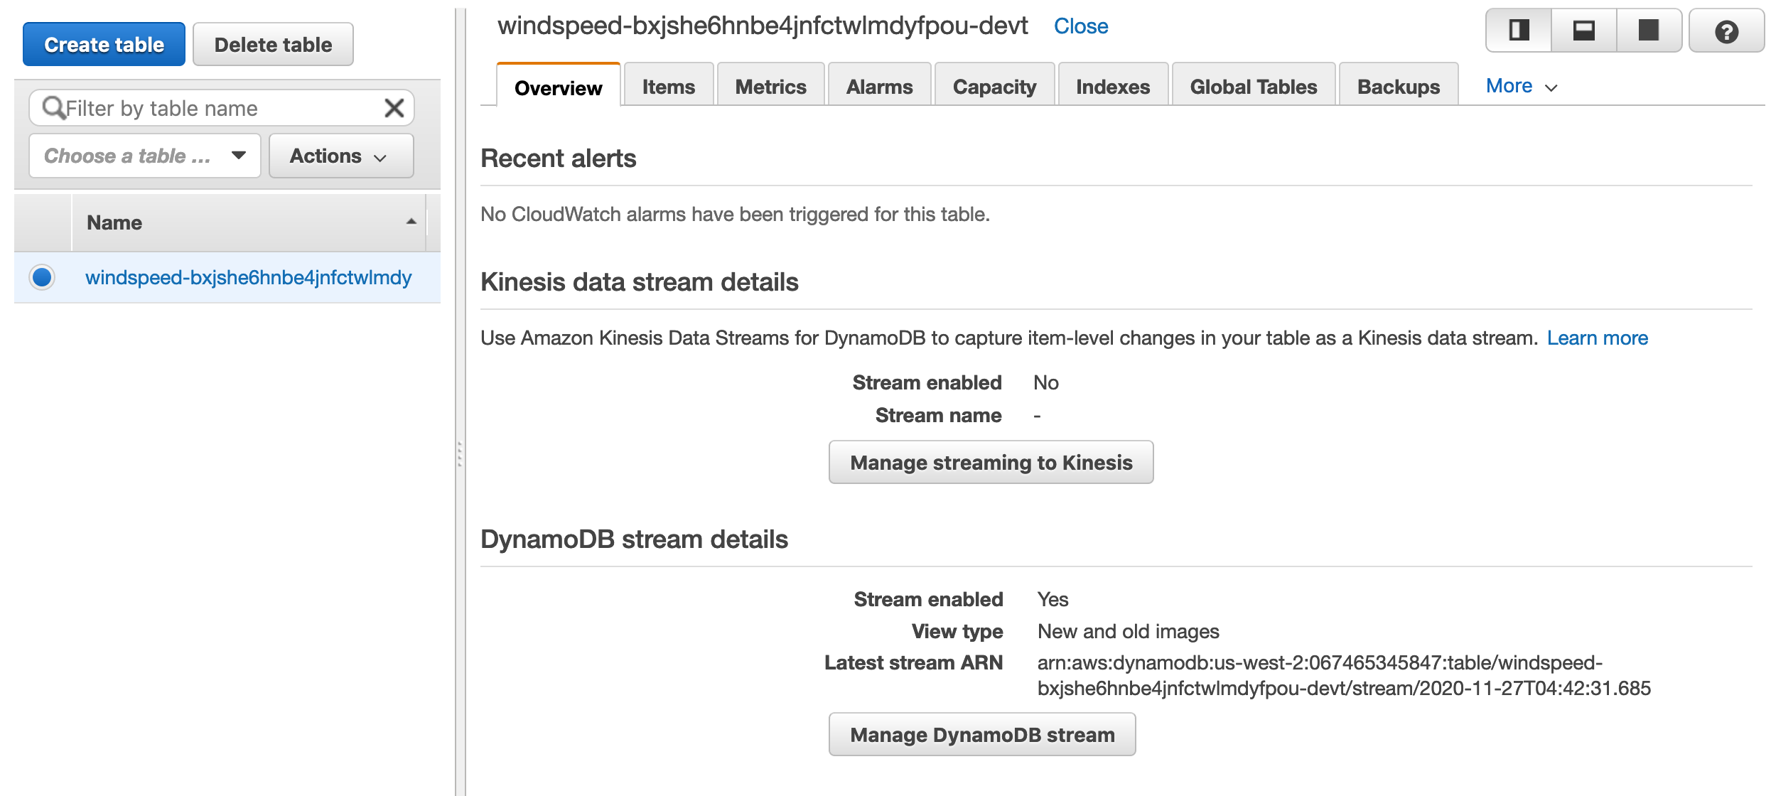1771x796 pixels.
Task: Clear the table name filter with X
Action: [x=394, y=108]
